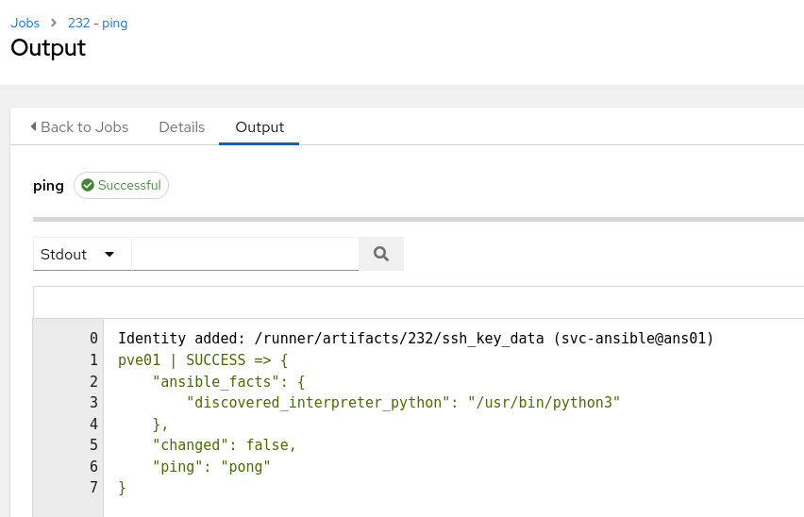Click the Stdout dropdown caret arrow
The image size is (804, 517).
(x=109, y=254)
